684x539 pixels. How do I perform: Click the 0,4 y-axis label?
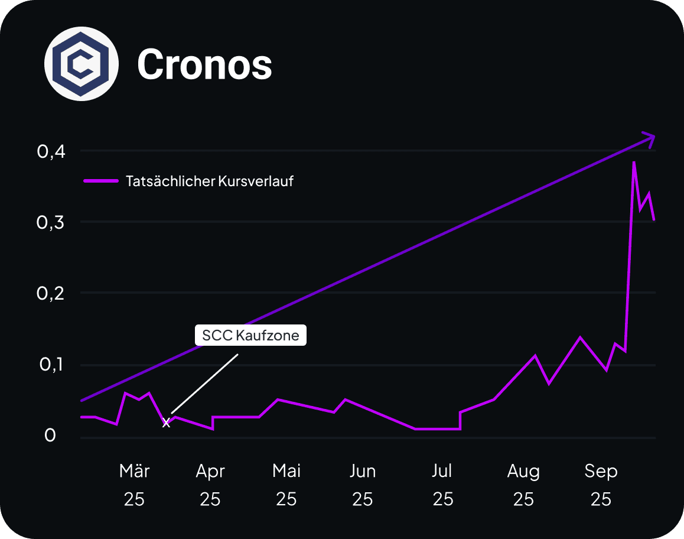coord(51,151)
